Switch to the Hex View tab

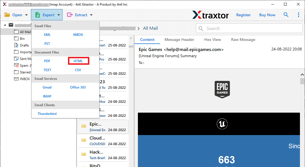pos(212,40)
